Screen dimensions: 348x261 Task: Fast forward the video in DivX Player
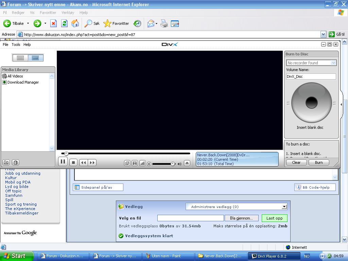[x=92, y=163]
